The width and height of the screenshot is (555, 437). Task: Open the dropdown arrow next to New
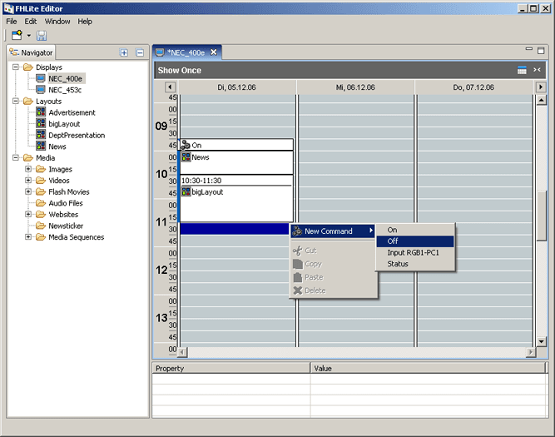point(28,36)
